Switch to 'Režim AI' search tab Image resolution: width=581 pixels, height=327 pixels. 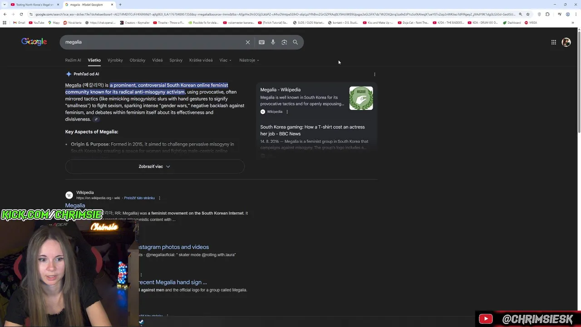(x=73, y=60)
